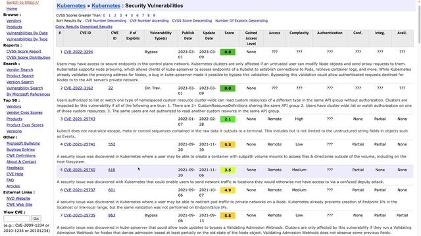Open About & Contact link

(21, 162)
